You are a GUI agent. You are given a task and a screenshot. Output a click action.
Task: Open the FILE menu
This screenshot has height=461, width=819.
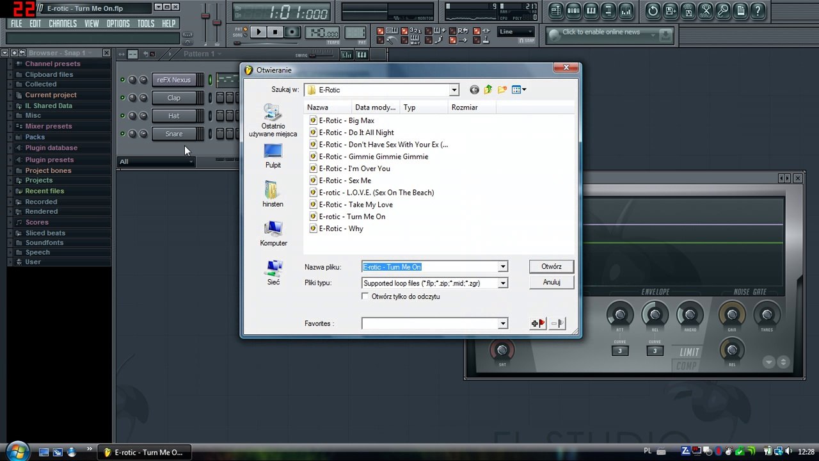(x=17, y=24)
